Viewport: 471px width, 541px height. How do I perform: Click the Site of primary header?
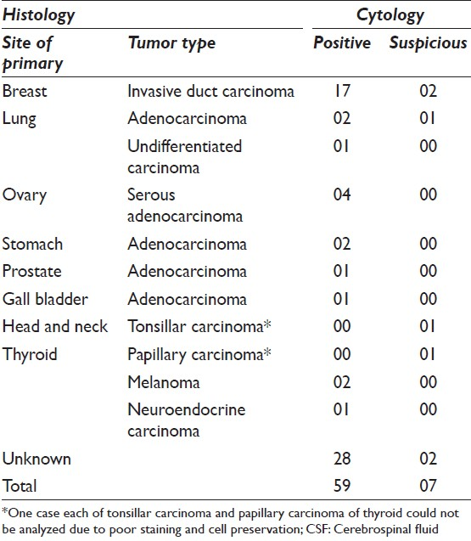[x=32, y=54]
